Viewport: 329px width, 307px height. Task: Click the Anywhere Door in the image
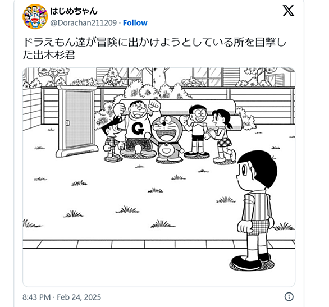pyautogui.click(x=77, y=121)
